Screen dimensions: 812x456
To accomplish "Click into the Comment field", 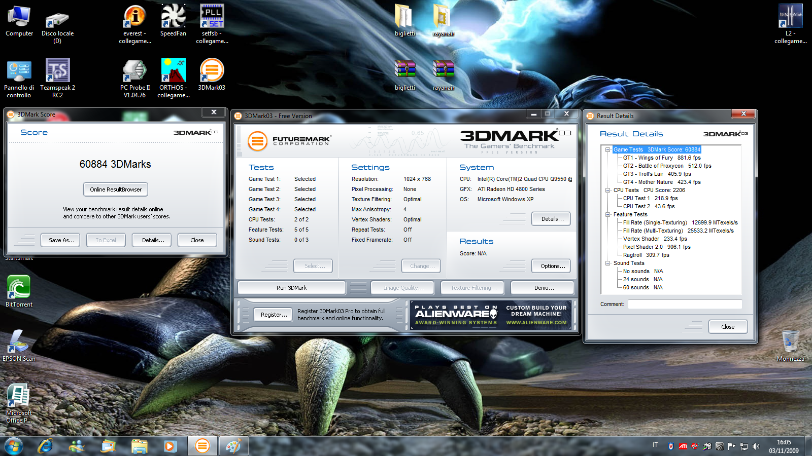I will [685, 304].
